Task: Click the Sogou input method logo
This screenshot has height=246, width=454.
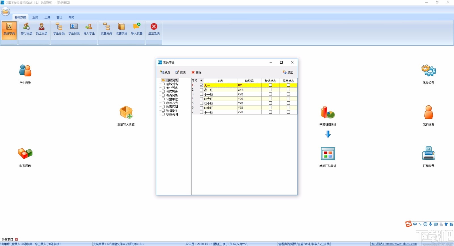Action: pos(409,224)
